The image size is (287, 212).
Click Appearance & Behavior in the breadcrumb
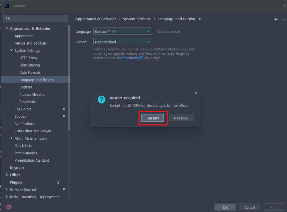(x=96, y=19)
